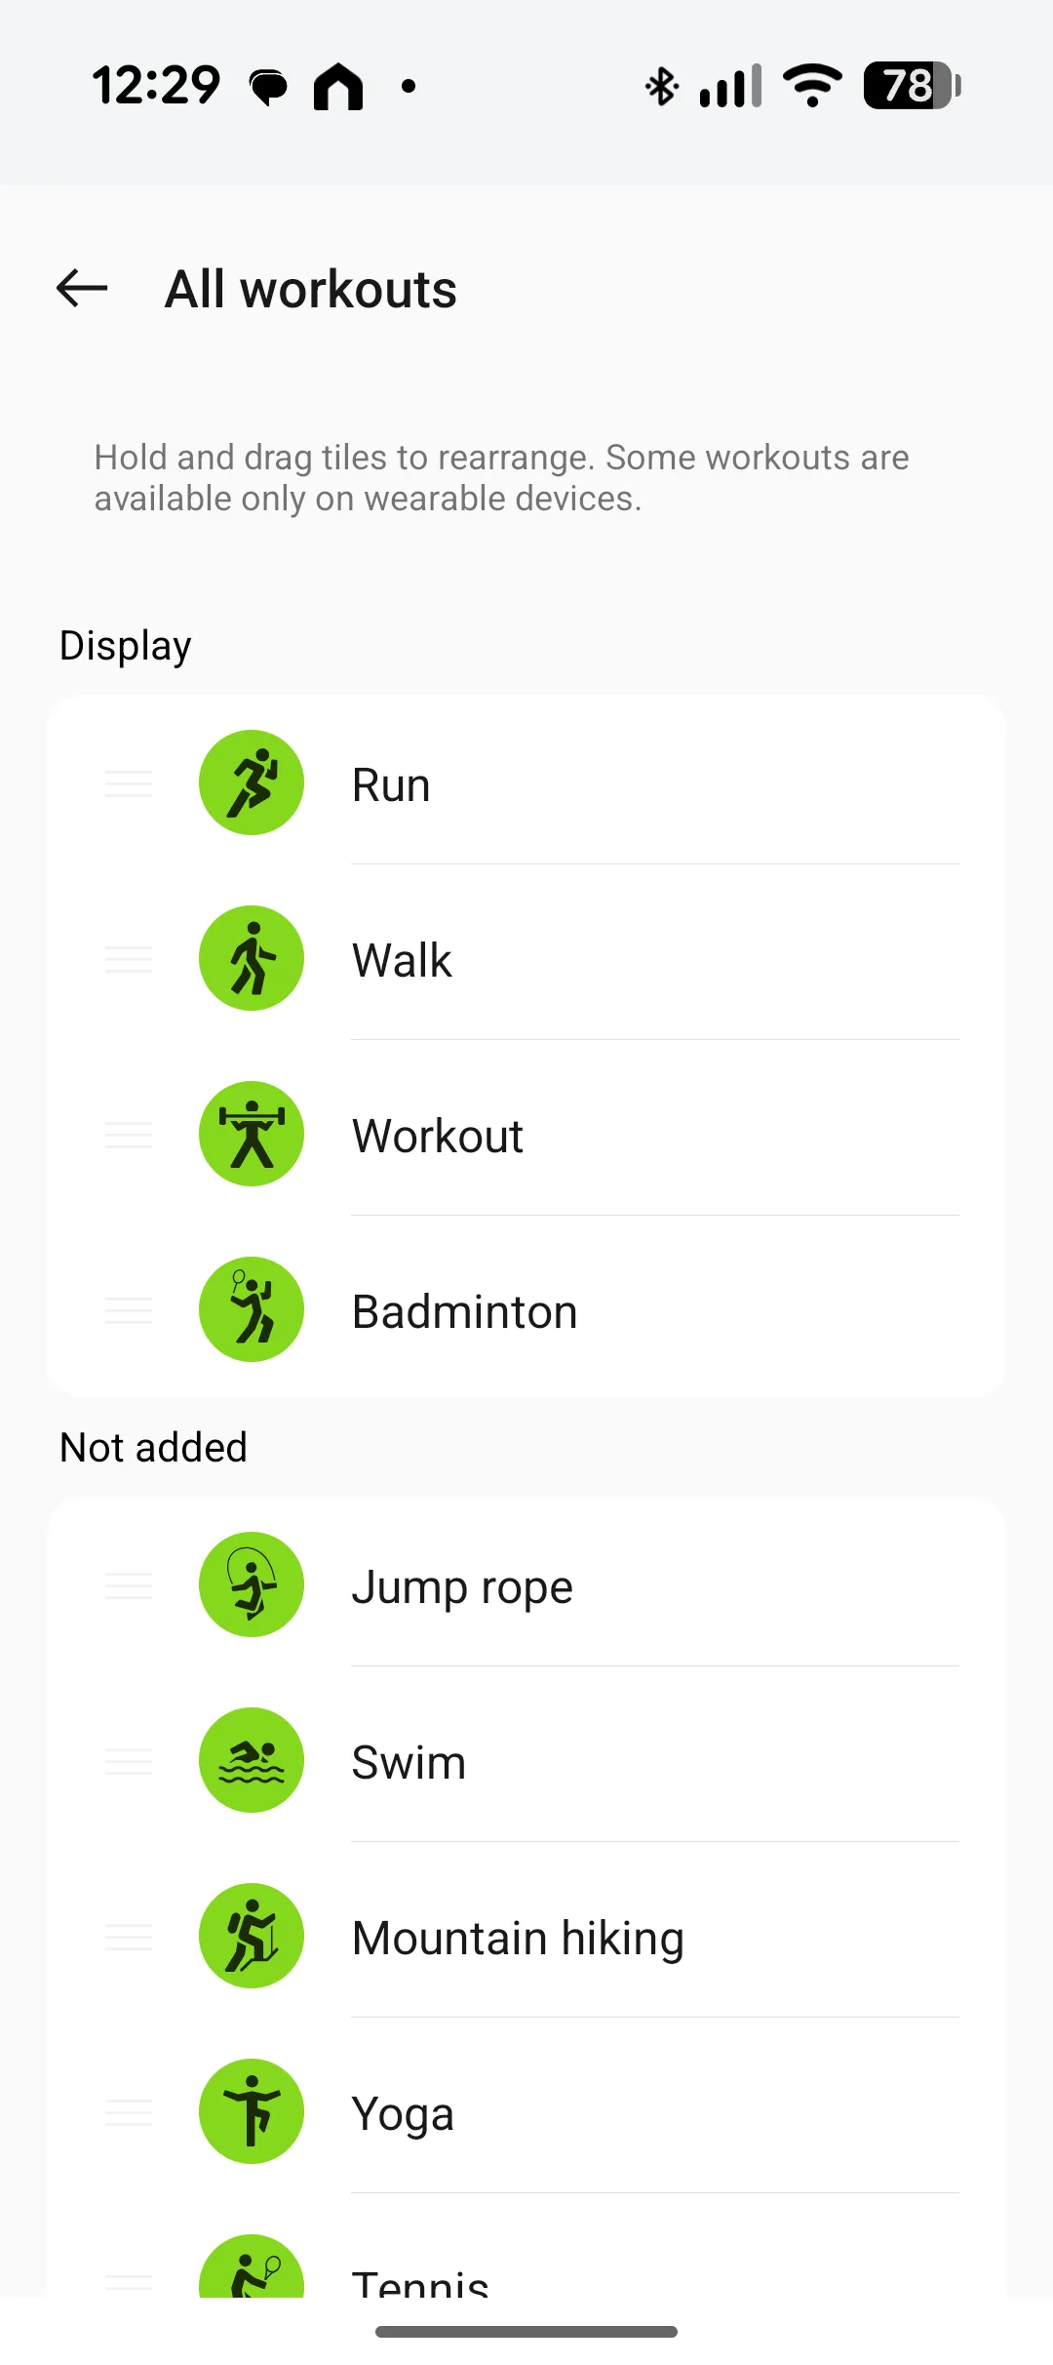This screenshot has width=1053, height=2365.
Task: Select the Yoga text label
Action: [x=403, y=2113]
